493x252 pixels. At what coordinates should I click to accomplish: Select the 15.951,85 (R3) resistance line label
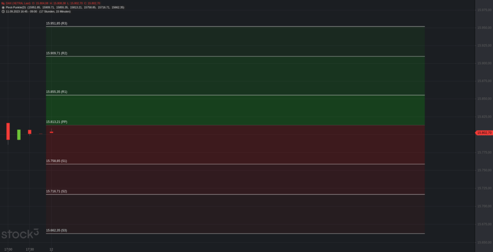[x=57, y=23]
